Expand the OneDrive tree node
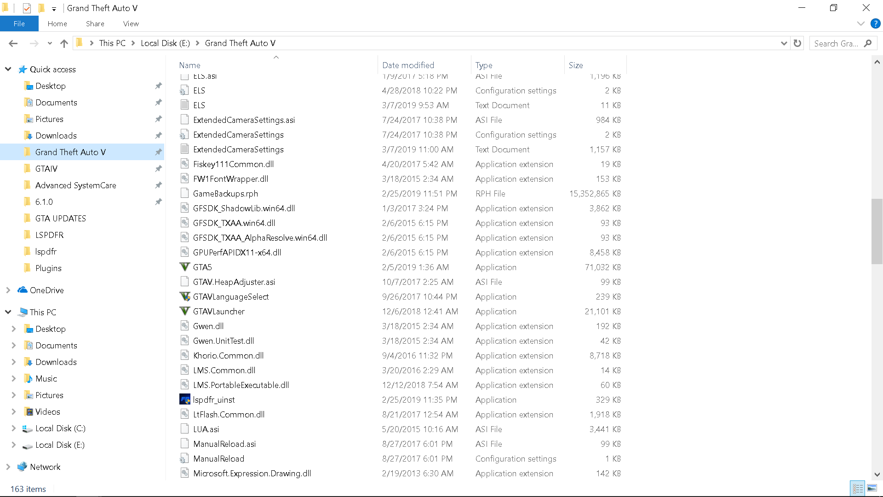883x497 pixels. [8, 290]
